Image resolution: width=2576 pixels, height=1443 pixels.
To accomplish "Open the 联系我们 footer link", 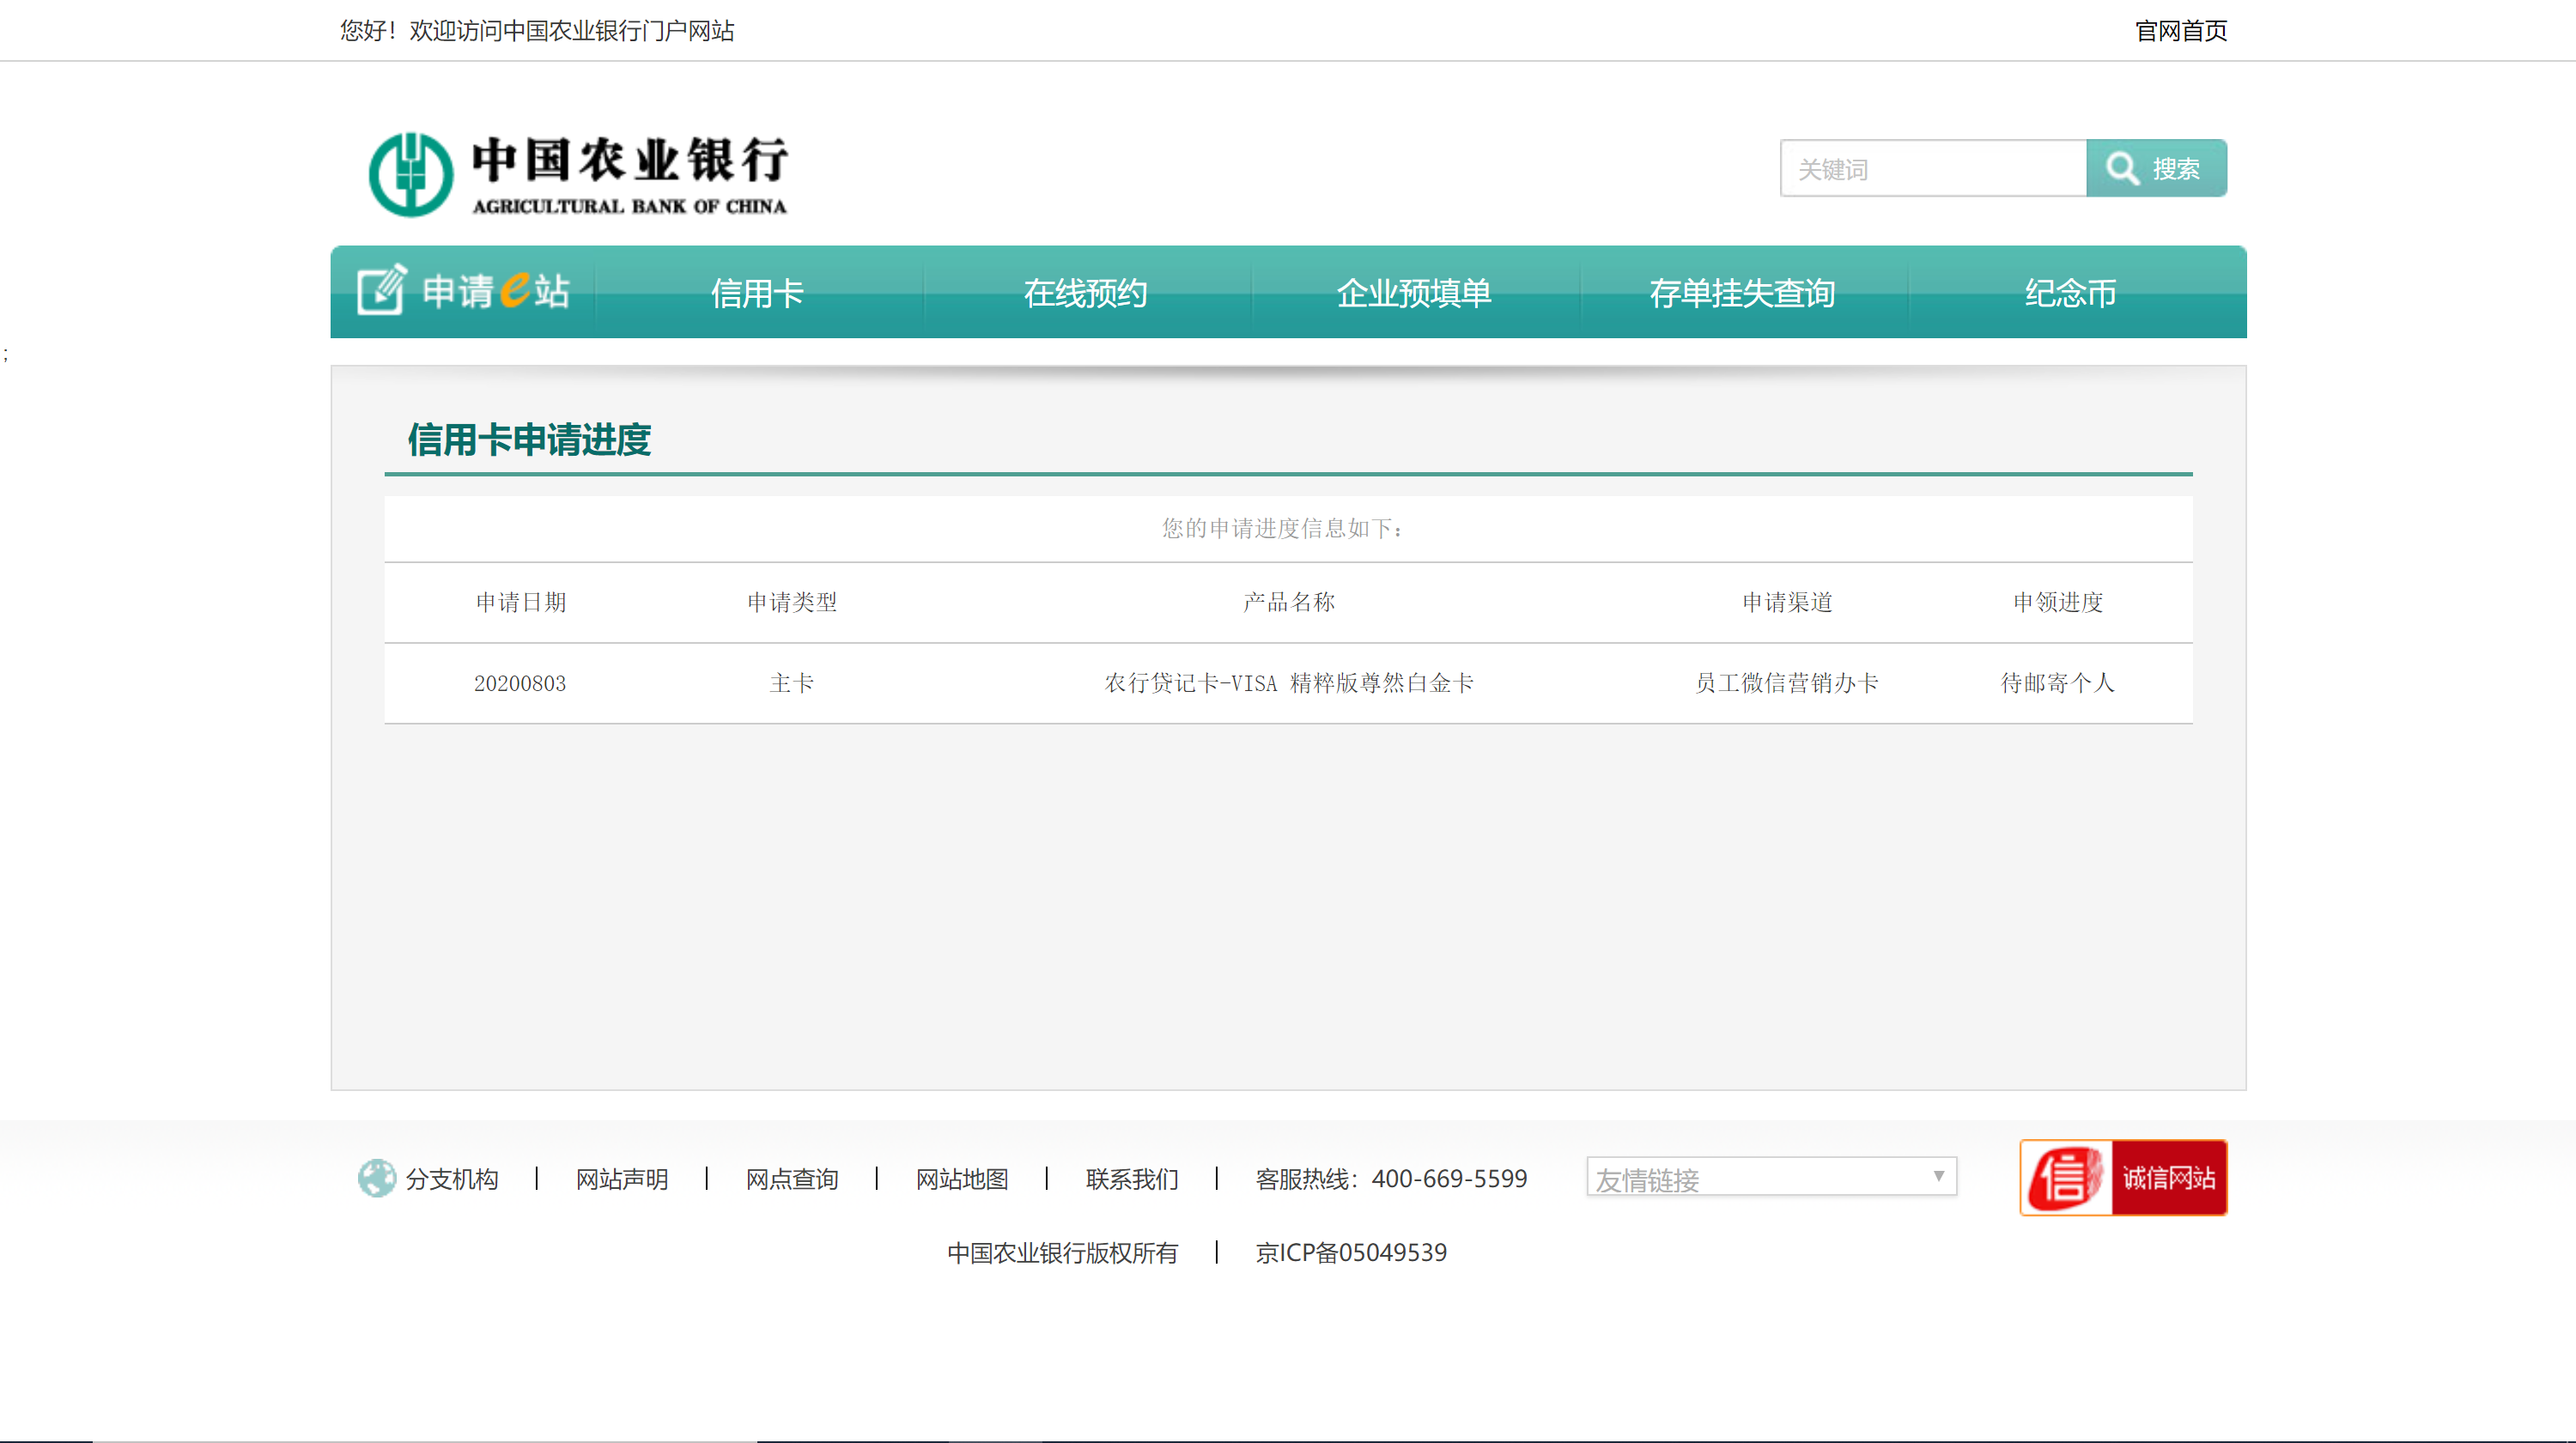I will (x=1132, y=1179).
